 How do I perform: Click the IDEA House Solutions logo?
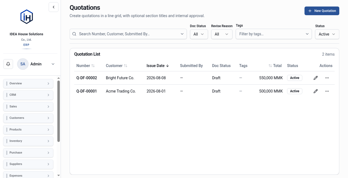click(x=27, y=17)
